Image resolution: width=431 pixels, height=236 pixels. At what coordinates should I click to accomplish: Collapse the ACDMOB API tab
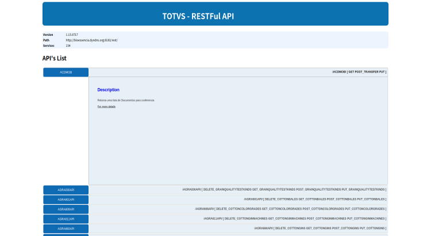(x=66, y=72)
